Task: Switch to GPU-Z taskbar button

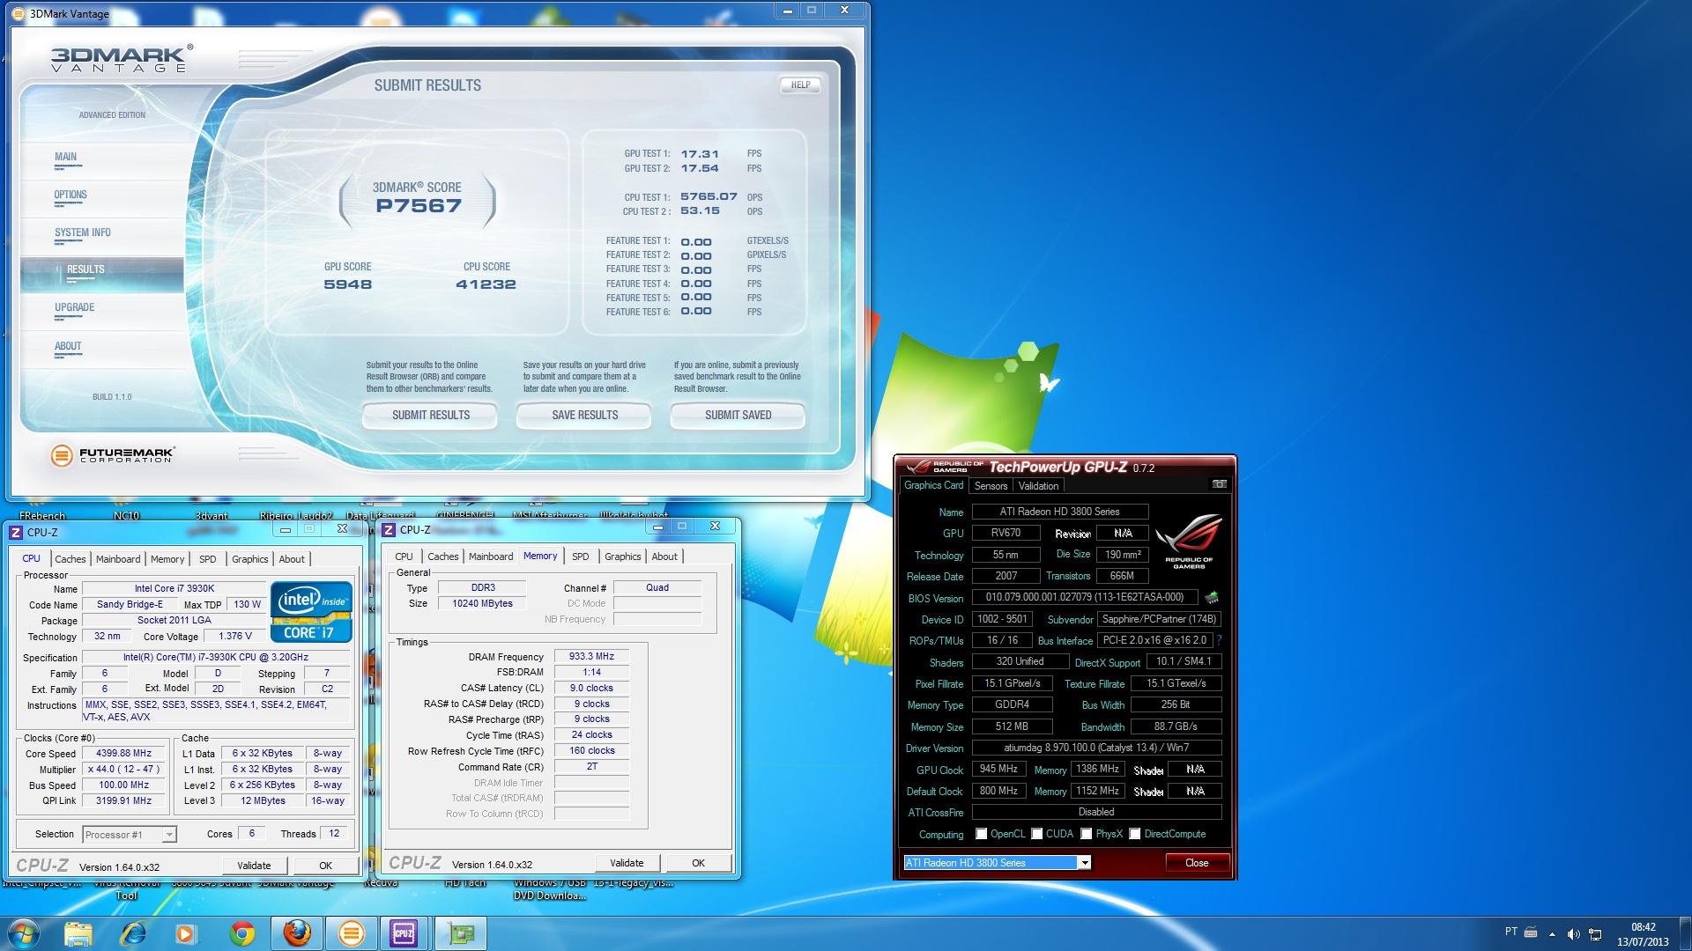Action: coord(460,933)
